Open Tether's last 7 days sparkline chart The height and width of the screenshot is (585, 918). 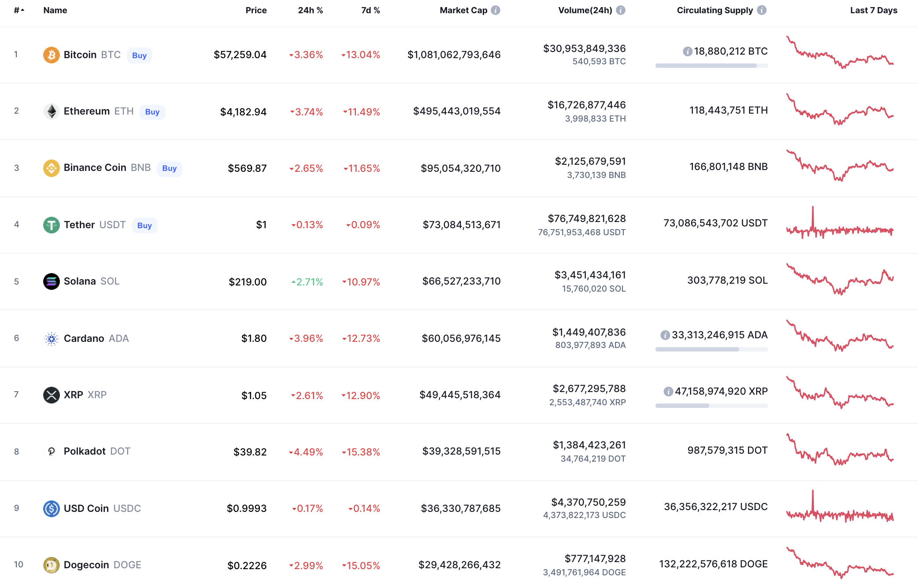click(840, 225)
